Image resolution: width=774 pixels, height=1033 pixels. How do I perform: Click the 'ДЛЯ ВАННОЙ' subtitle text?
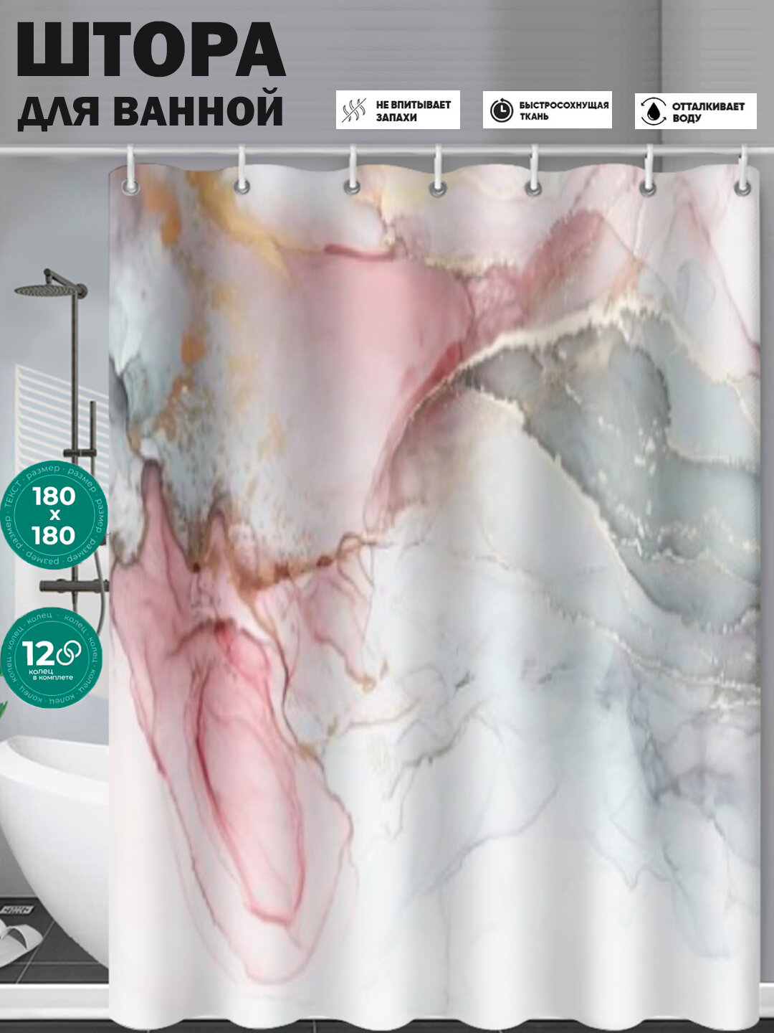point(150,110)
